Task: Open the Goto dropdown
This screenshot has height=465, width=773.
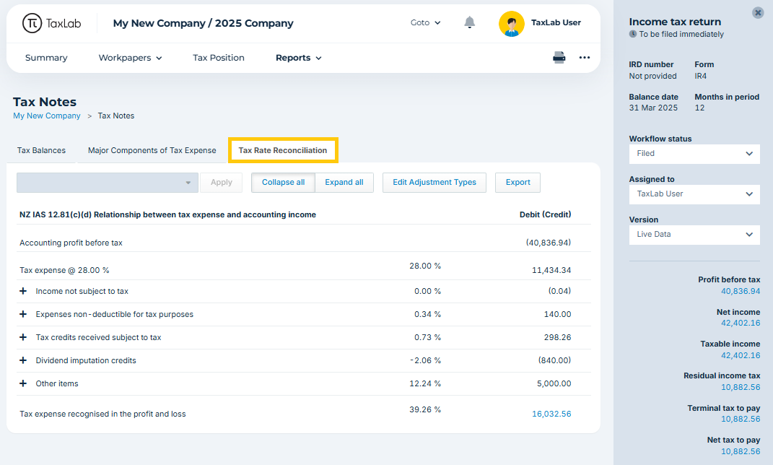Action: tap(425, 22)
